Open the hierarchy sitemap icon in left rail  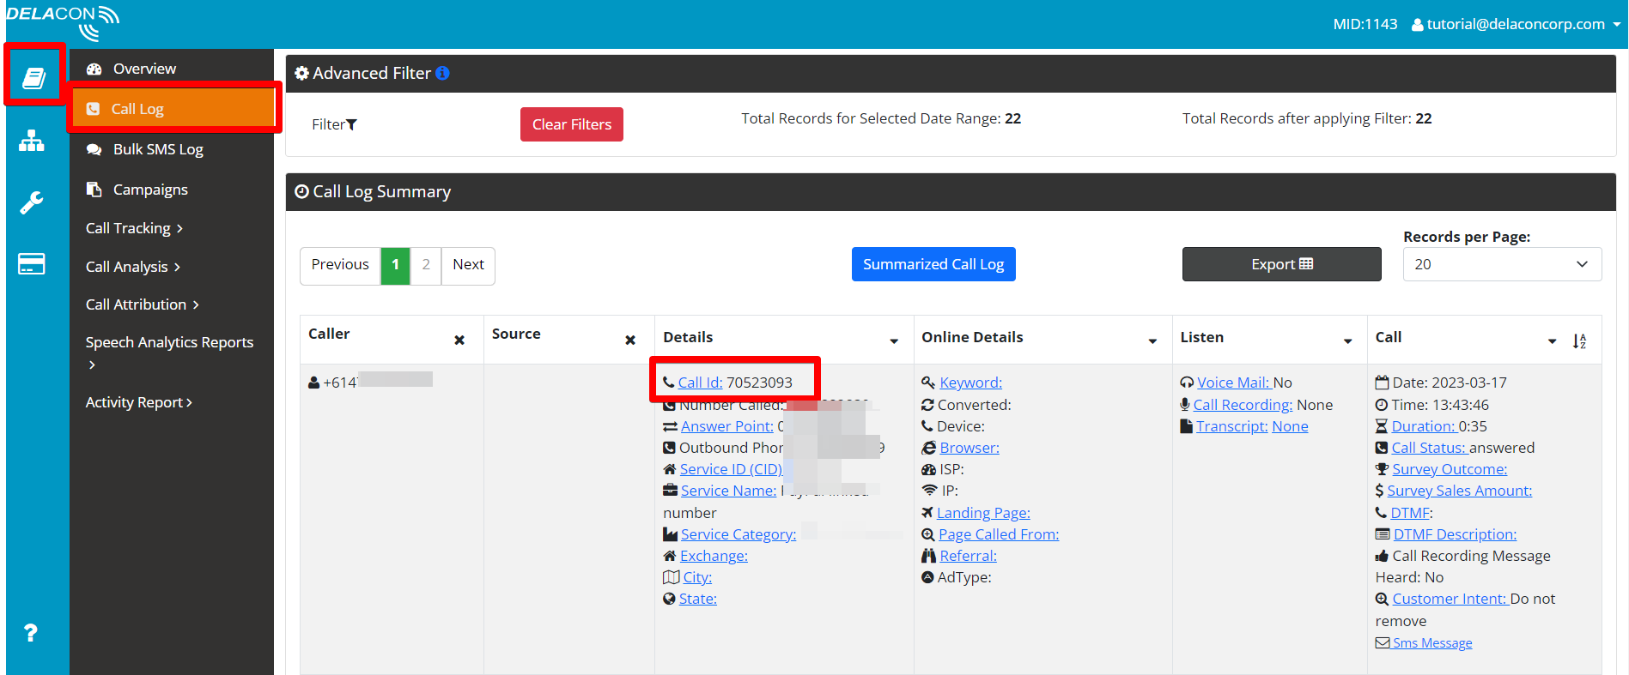click(x=32, y=141)
